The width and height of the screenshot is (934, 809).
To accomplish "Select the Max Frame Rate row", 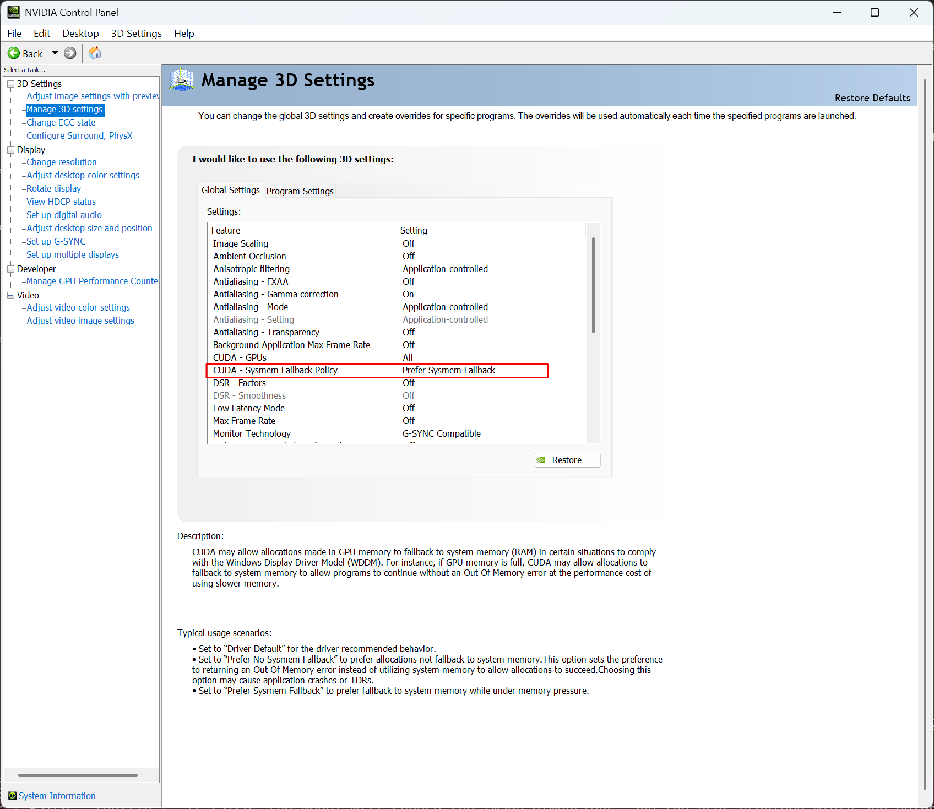I will [x=397, y=421].
